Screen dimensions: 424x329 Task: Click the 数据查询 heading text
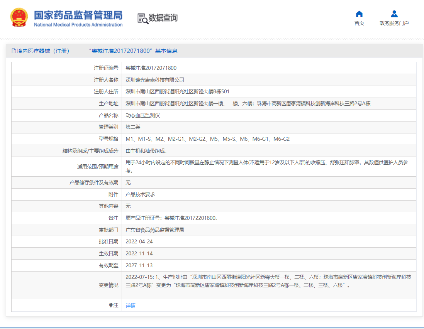[x=163, y=18]
